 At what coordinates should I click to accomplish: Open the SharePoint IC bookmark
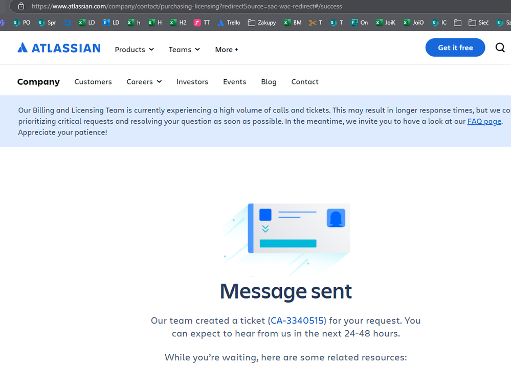tap(439, 22)
